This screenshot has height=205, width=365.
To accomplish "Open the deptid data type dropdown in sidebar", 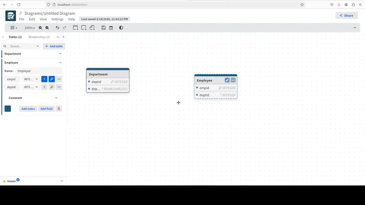I will click(x=31, y=87).
